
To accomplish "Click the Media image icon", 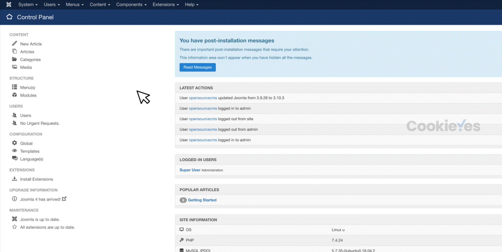I will (14, 67).
